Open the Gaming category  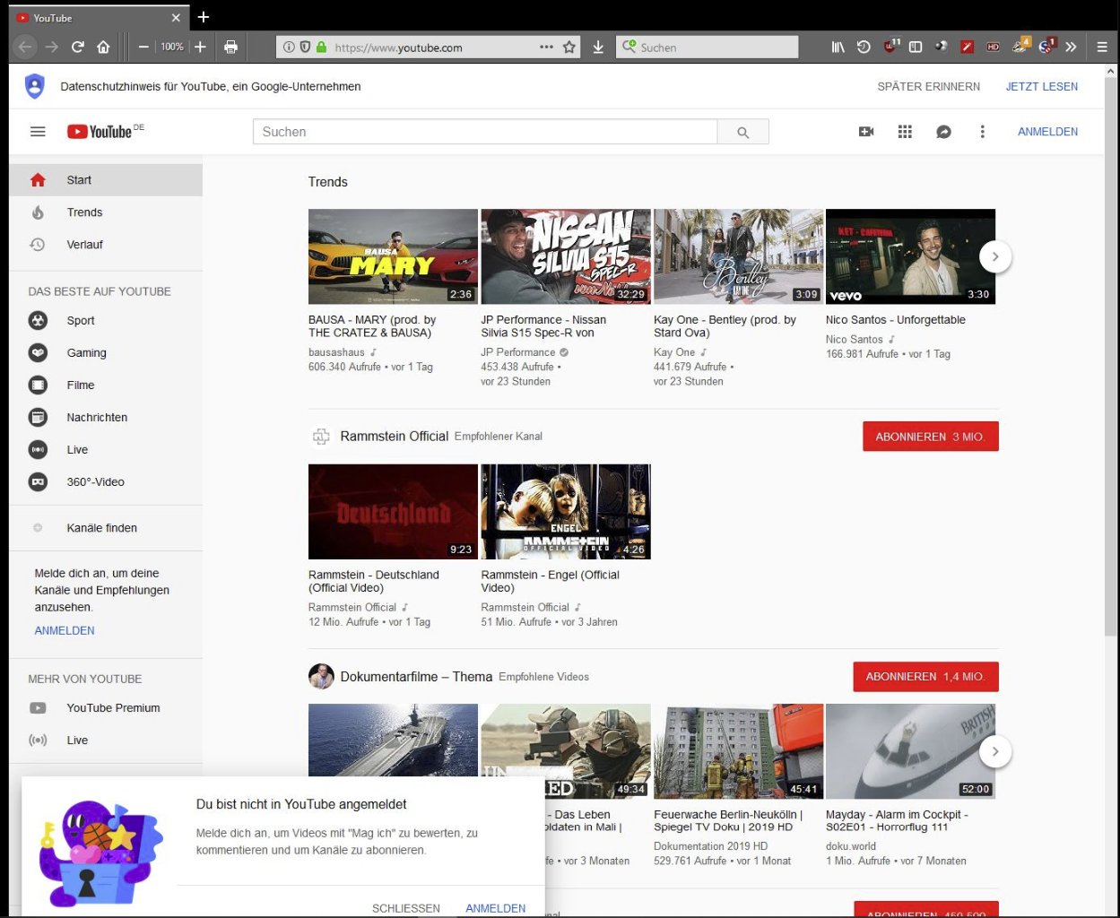click(x=106, y=353)
